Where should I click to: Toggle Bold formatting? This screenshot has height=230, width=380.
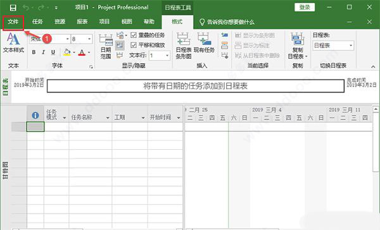[34, 52]
